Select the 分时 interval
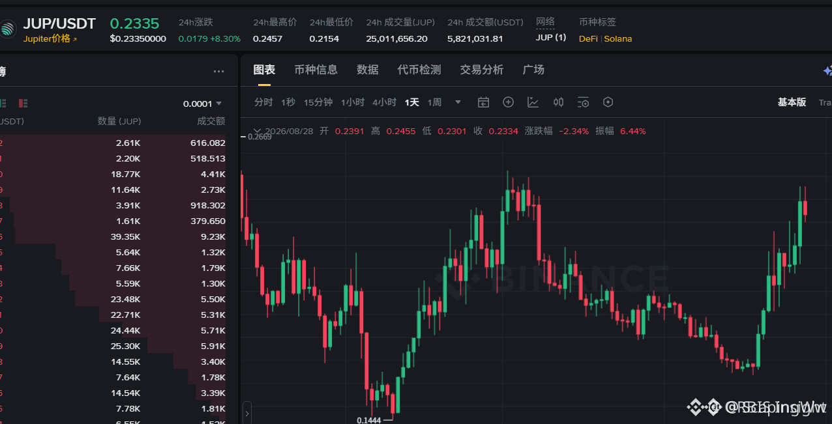Screen dimensions: 832x424 pos(263,102)
